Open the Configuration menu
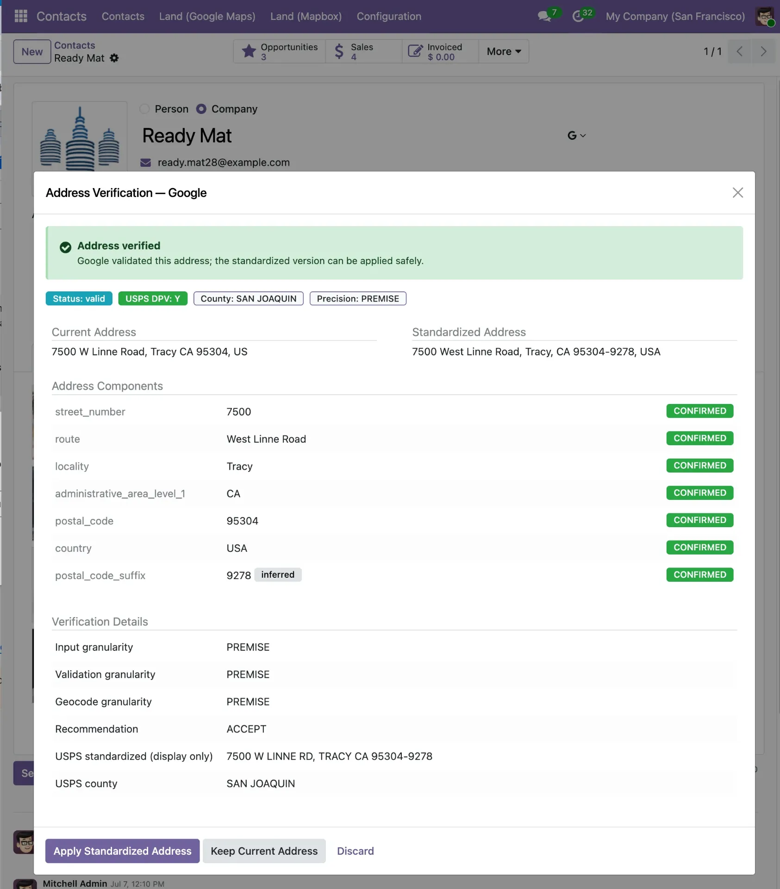Viewport: 780px width, 889px height. pos(389,16)
